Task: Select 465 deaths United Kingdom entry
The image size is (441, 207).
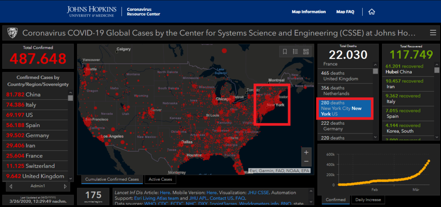Action: (345, 76)
